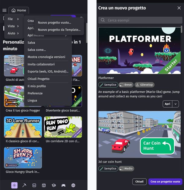Screen dimensions: 184x190
Task: Open the Platformer template preview image
Action: [140, 51]
